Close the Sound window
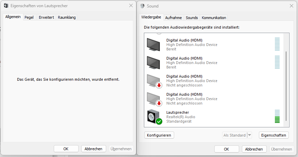This screenshot has width=298, height=157. [292, 6]
